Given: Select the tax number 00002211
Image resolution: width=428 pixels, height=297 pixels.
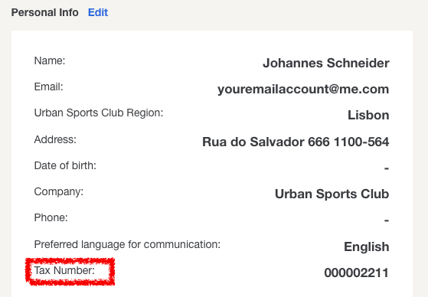Looking at the screenshot, I should click(357, 273).
